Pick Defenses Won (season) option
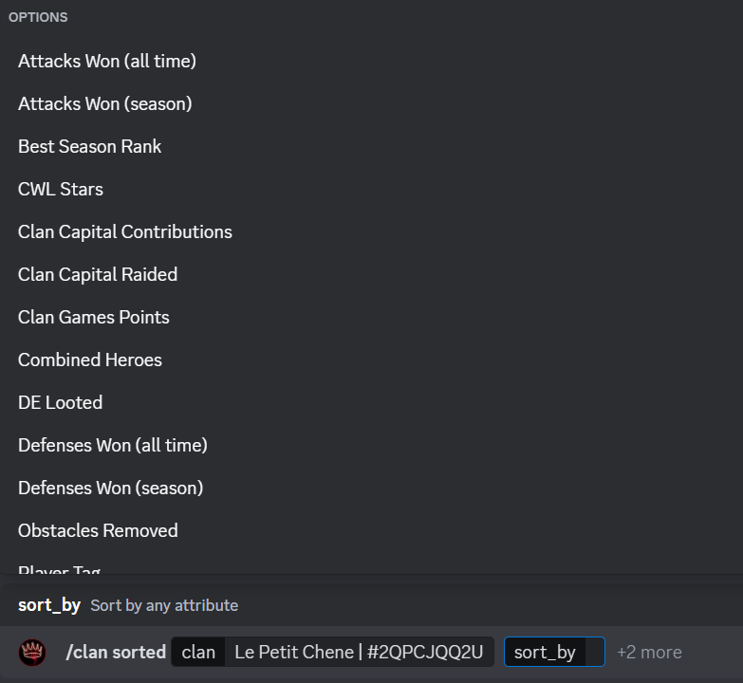743x683 pixels. coord(111,489)
